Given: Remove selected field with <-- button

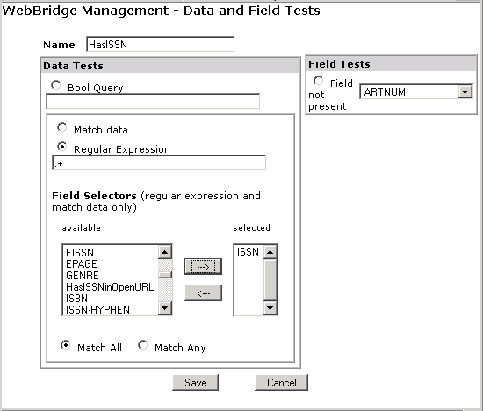Looking at the screenshot, I should [204, 293].
